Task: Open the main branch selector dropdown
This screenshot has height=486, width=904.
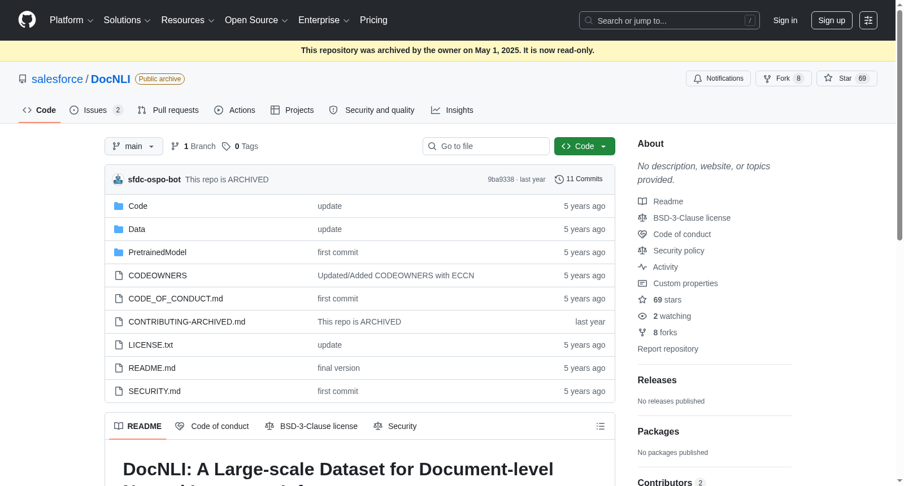Action: [134, 146]
